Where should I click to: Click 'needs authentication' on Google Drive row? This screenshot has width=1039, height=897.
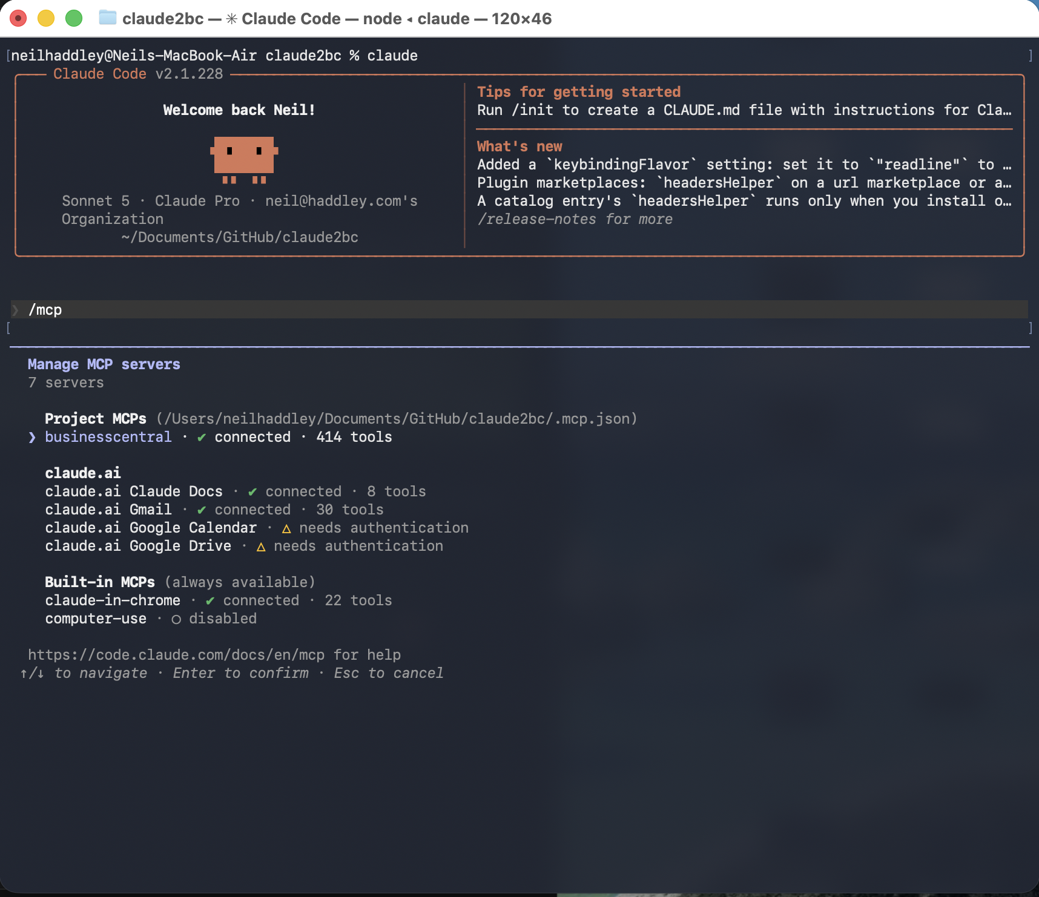tap(358, 546)
